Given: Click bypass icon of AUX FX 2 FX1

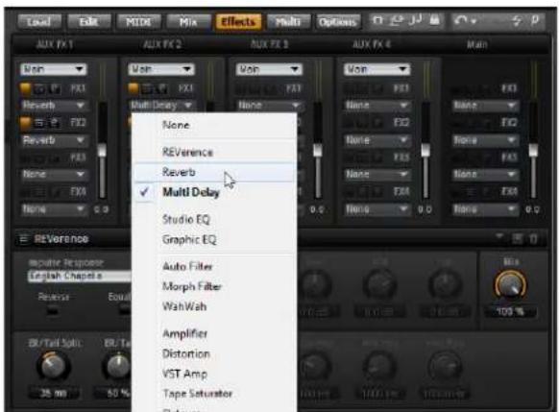Looking at the screenshot, I should pos(148,88).
